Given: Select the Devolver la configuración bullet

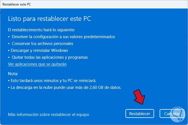Looking at the screenshot, I should tap(63, 37).
